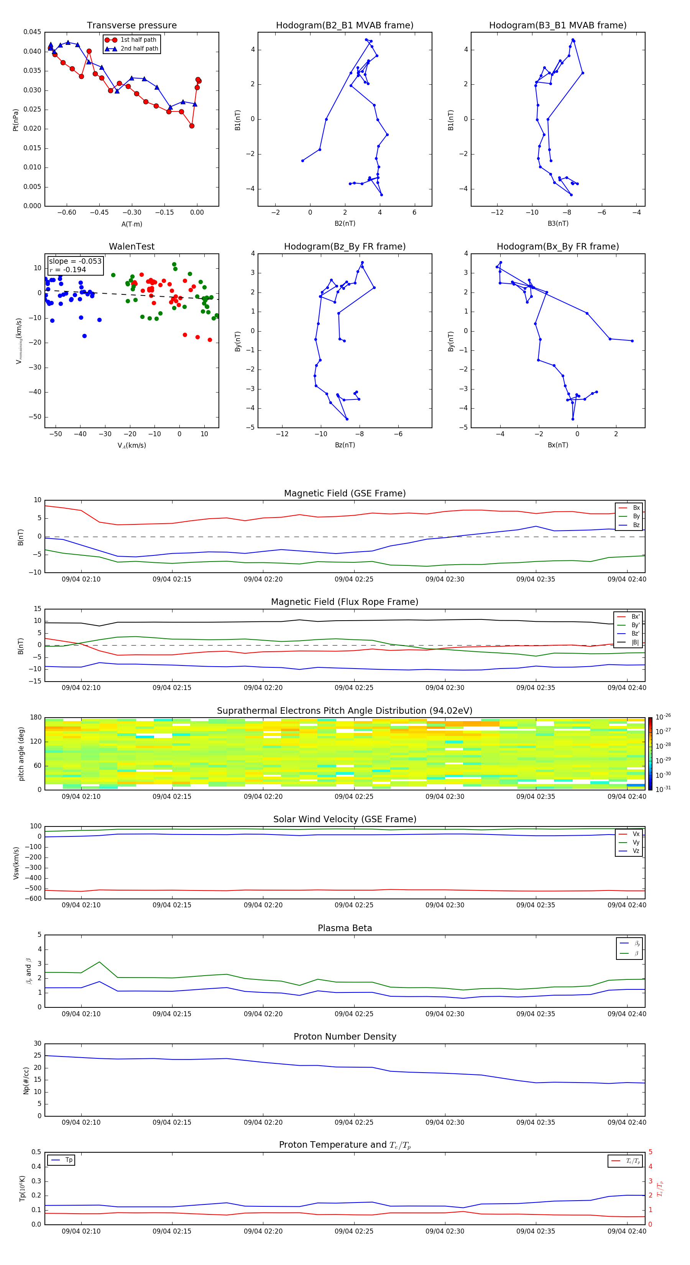This screenshot has height=1265, width=690.
Task: Click the 'Np(#/cc)' y-axis label
Action: [x=26, y=1080]
